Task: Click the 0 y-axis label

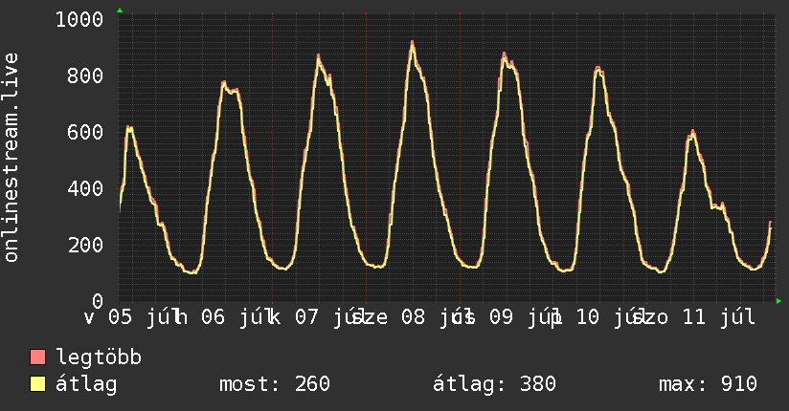Action: (x=98, y=301)
